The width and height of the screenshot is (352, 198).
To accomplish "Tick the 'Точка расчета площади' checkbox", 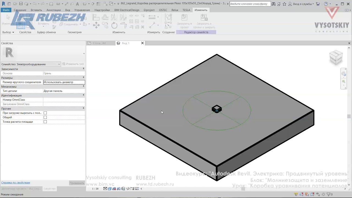I will (45, 122).
